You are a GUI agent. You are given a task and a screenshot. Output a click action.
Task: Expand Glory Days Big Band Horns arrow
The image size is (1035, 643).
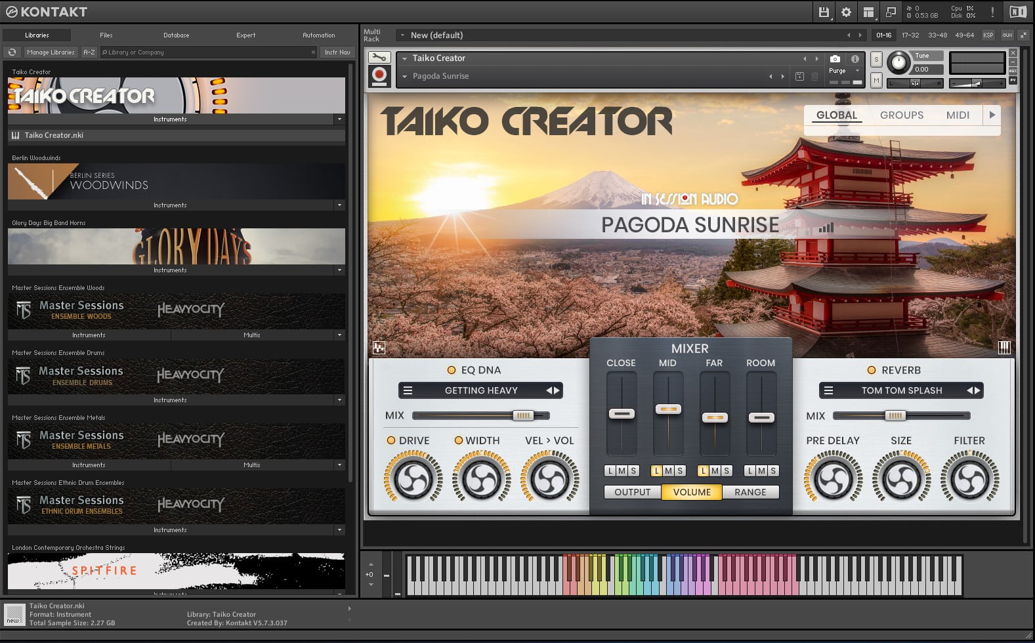coord(339,270)
